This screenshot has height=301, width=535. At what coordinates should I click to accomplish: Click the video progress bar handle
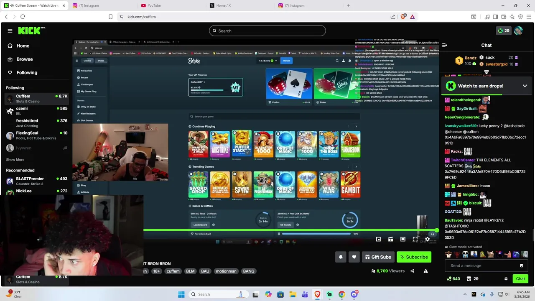(437, 230)
